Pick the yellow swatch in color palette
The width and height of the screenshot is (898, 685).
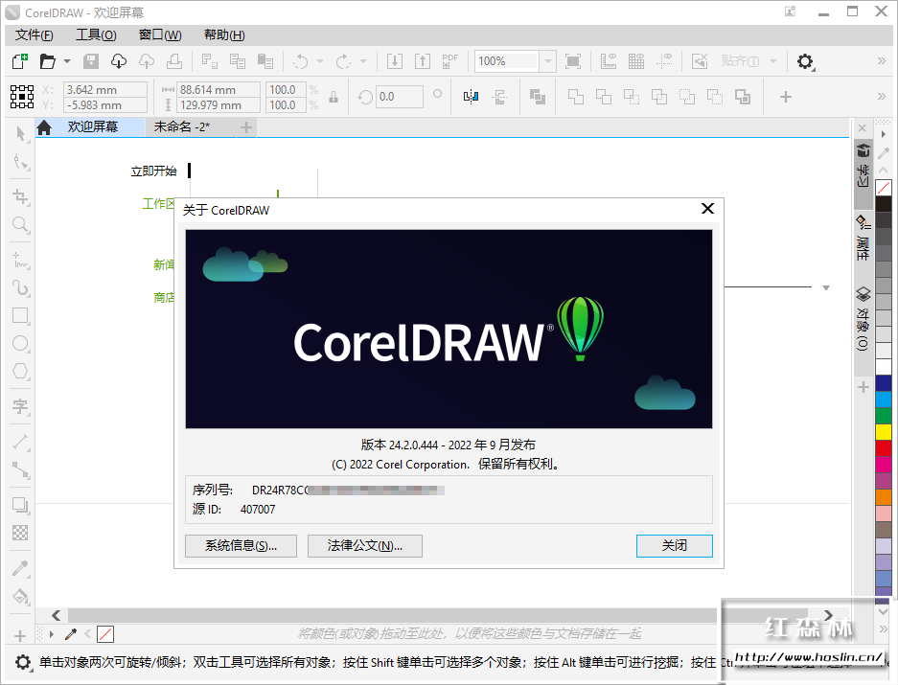click(884, 432)
